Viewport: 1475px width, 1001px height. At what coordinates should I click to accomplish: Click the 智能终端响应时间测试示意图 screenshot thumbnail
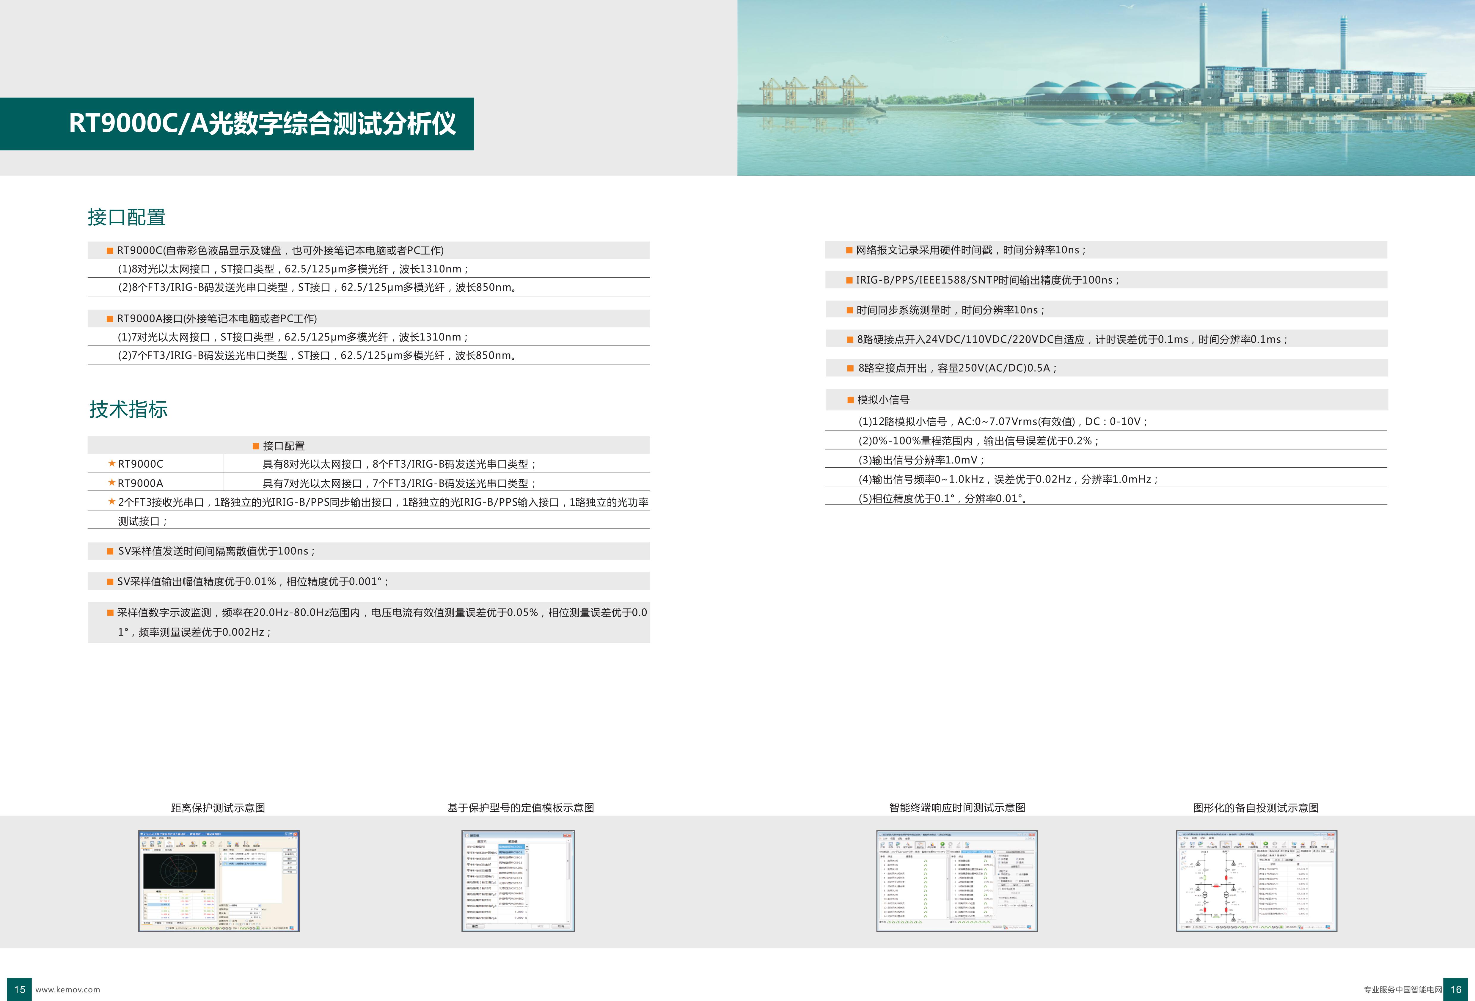(957, 881)
